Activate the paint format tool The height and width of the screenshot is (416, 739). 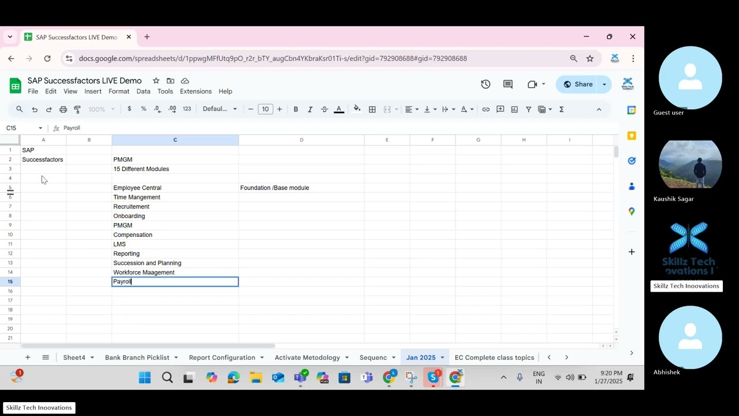(x=77, y=109)
